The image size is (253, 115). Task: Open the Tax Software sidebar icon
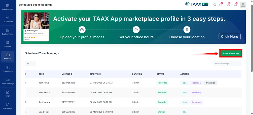coord(8,18)
